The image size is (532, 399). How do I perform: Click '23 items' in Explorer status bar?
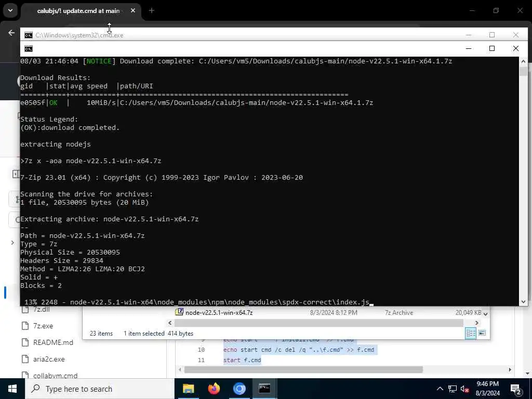point(101,334)
